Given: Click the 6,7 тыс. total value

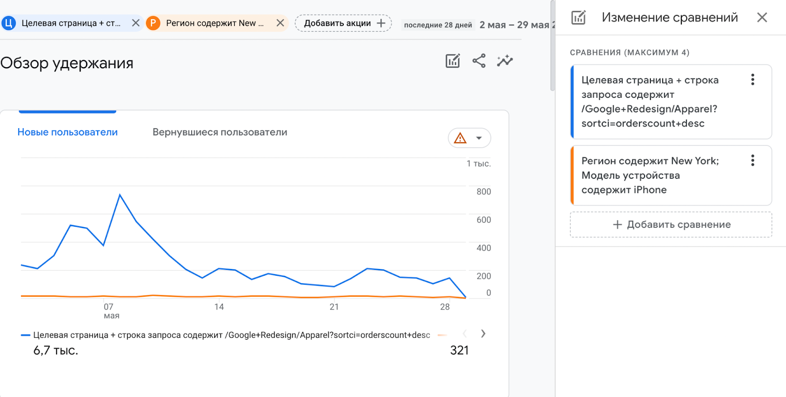Looking at the screenshot, I should 56,350.
